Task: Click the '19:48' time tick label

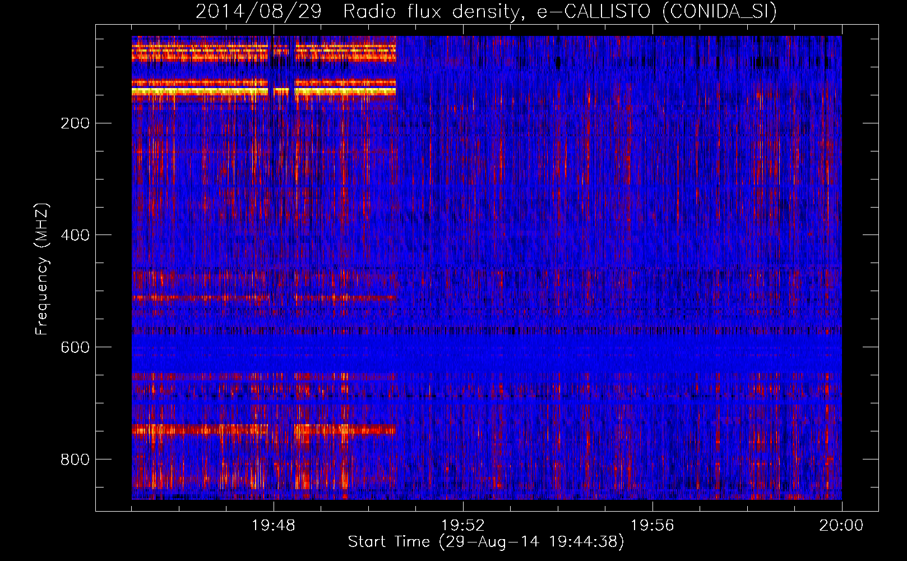Action: [x=274, y=526]
